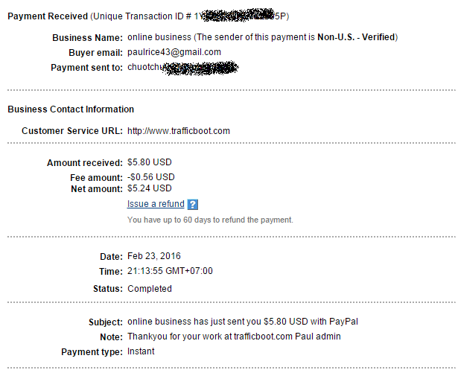This screenshot has width=458, height=373.
Task: Click the date Feb 23, 2016
Action: (x=154, y=256)
